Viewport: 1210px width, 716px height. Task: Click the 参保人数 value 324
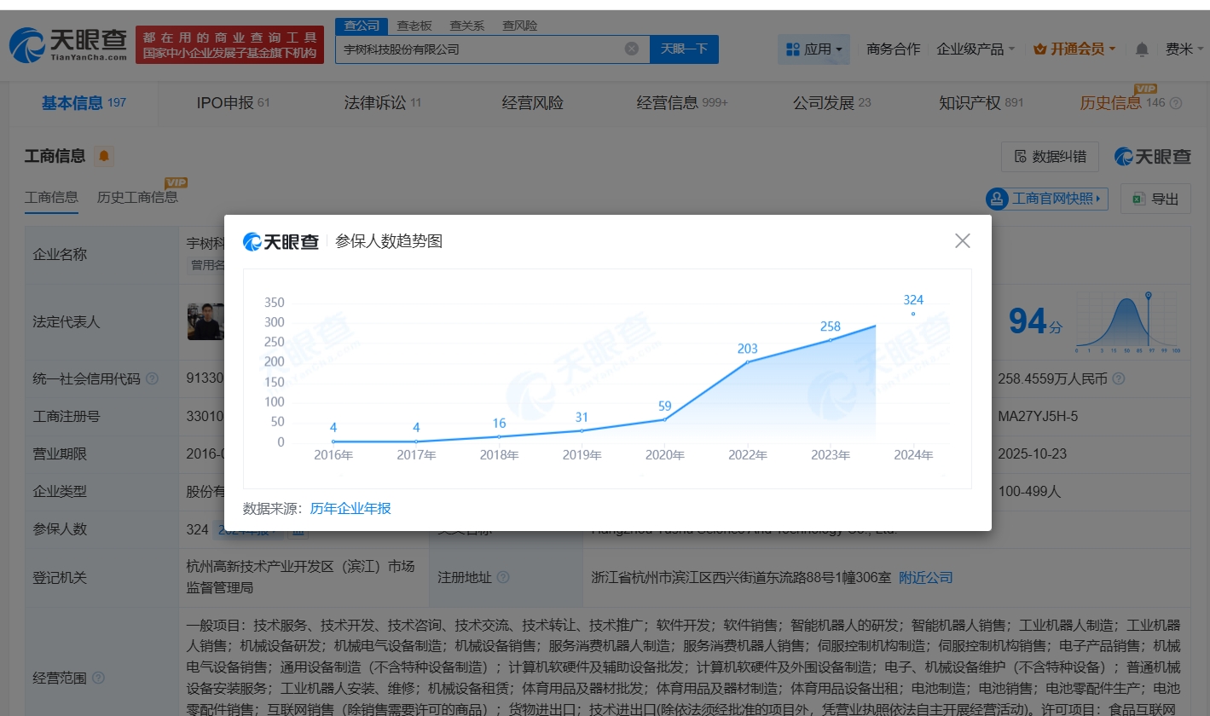(x=198, y=529)
